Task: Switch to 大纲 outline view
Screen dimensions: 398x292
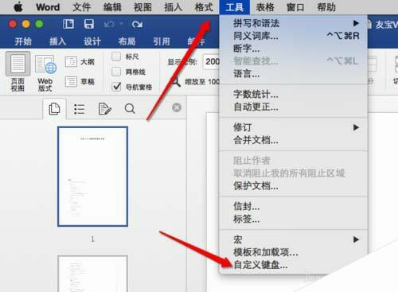Action: tap(80, 62)
